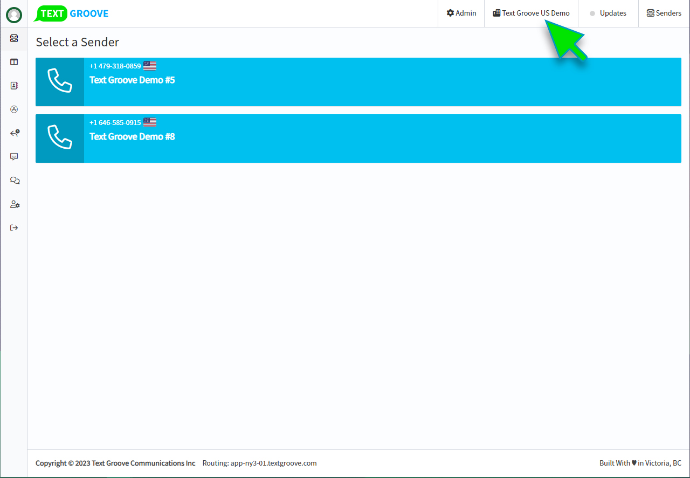
Task: Click the 'Select a Sender' heading
Action: coord(78,42)
